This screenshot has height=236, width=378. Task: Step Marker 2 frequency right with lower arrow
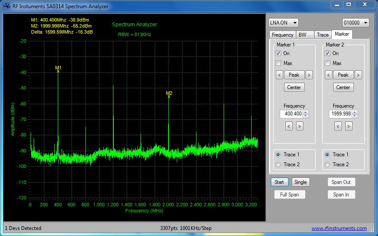349,126
